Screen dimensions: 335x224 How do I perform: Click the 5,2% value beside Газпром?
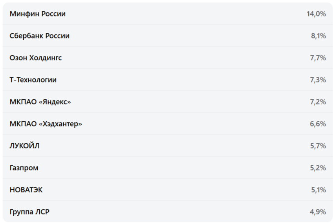318,168
